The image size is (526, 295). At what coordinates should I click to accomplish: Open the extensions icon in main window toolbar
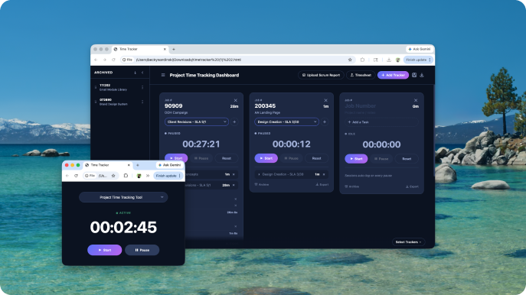click(362, 60)
